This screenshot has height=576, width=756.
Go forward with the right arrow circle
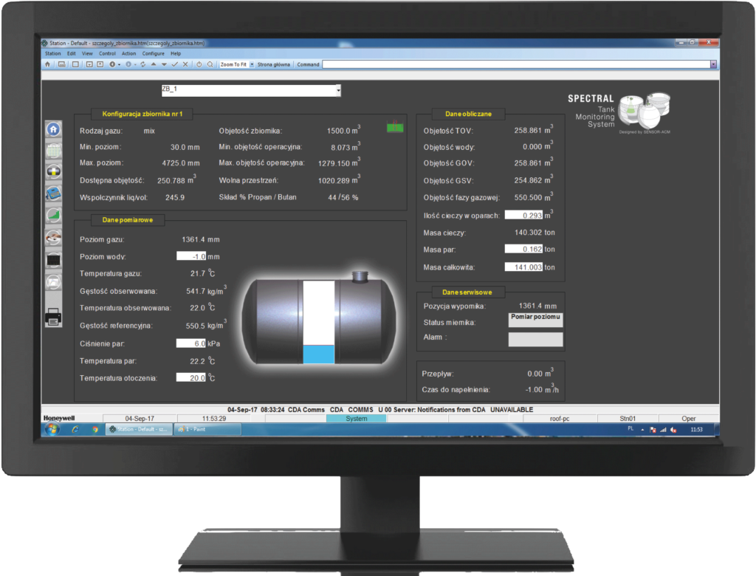point(128,64)
